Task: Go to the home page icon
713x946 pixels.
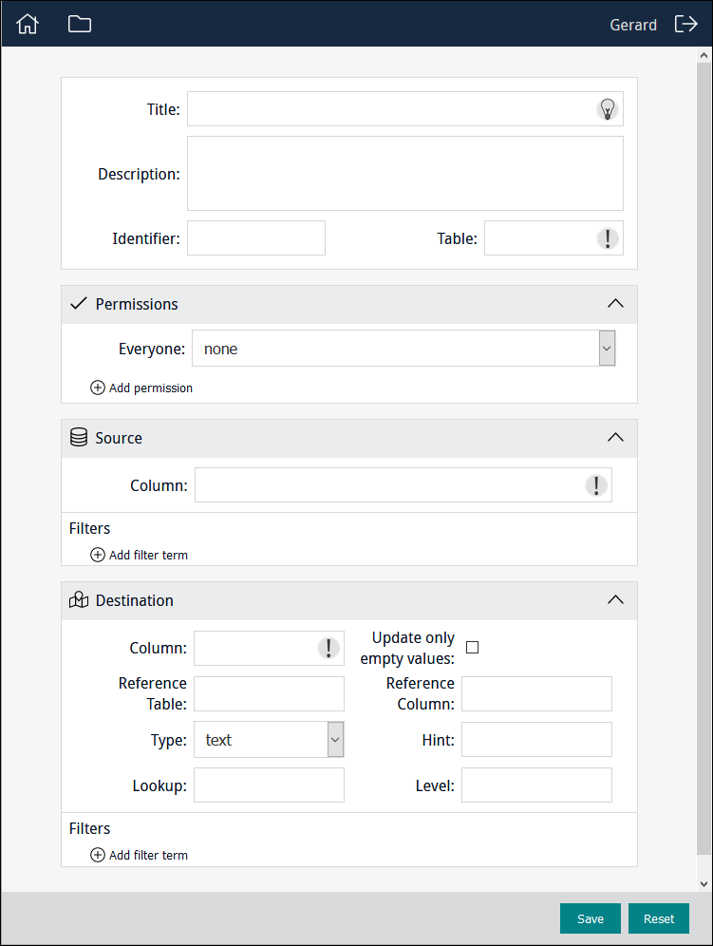Action: pos(28,25)
